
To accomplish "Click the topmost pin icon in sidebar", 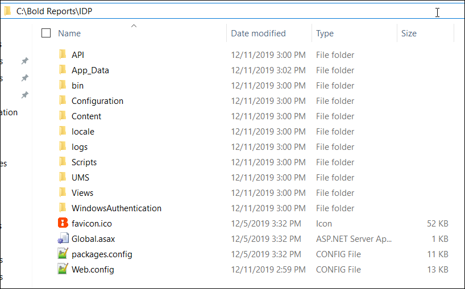I will pos(25,61).
